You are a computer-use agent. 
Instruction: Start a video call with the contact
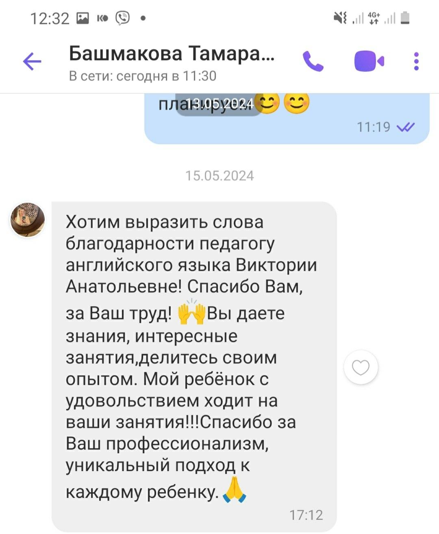coord(369,61)
